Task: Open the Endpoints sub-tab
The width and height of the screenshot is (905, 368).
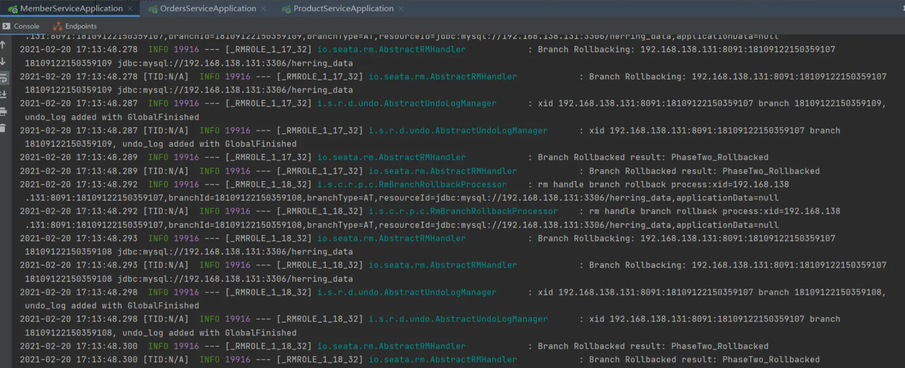Action: click(75, 26)
